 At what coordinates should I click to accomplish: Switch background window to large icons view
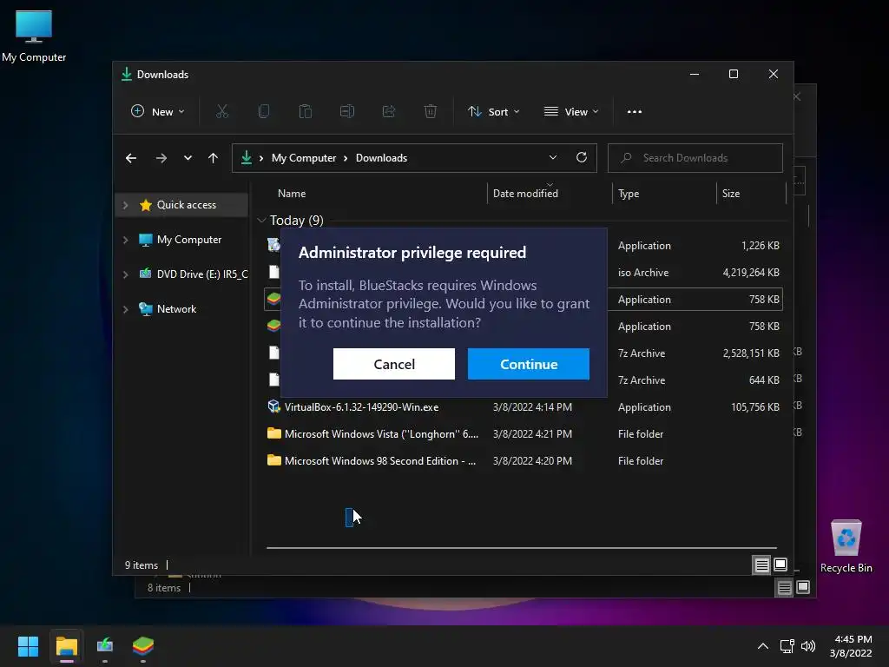click(x=803, y=588)
